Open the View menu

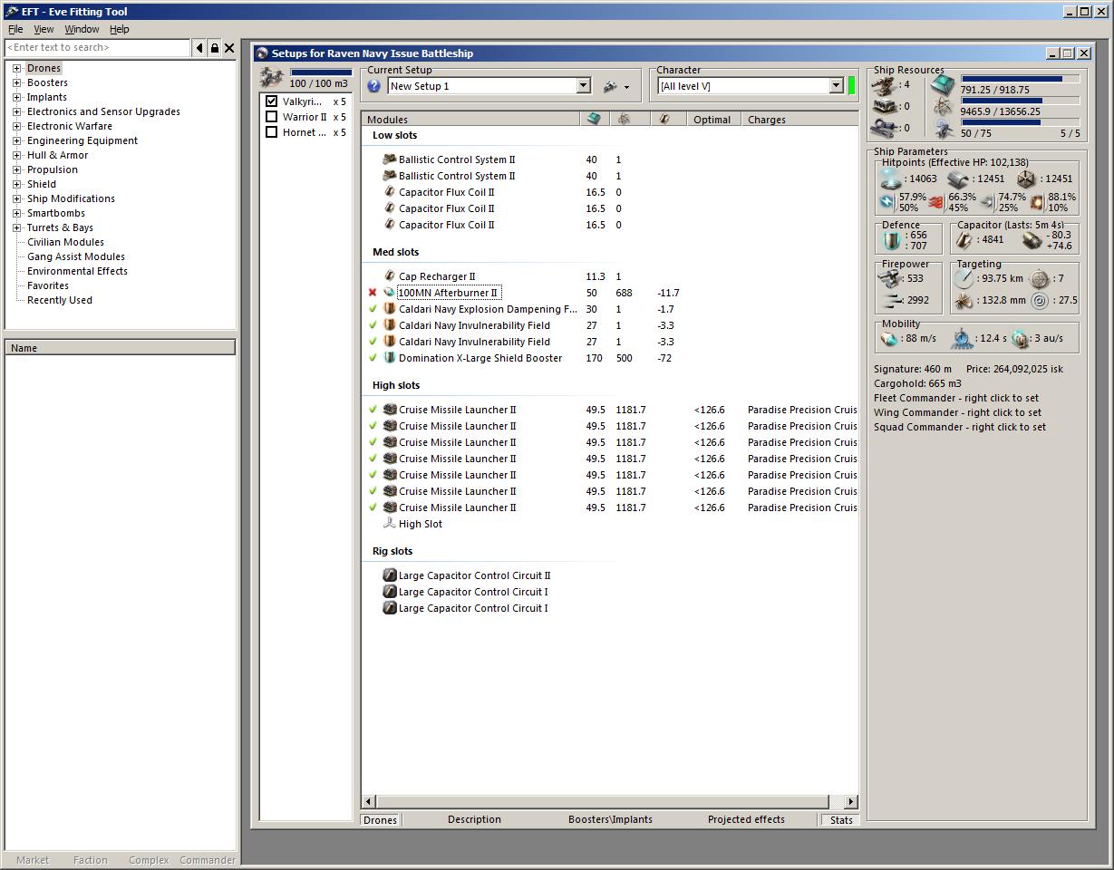coord(44,29)
